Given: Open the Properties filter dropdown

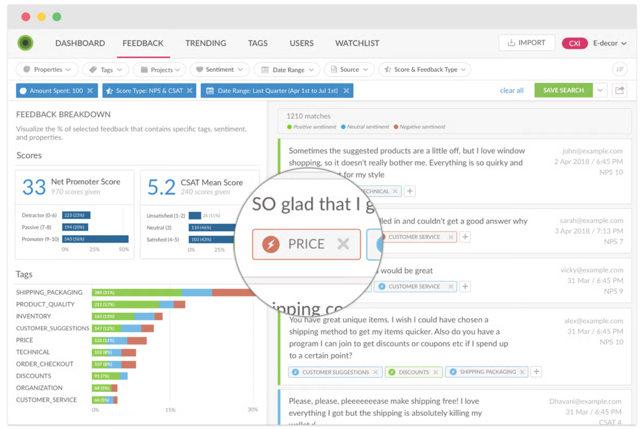Looking at the screenshot, I should click(x=47, y=70).
